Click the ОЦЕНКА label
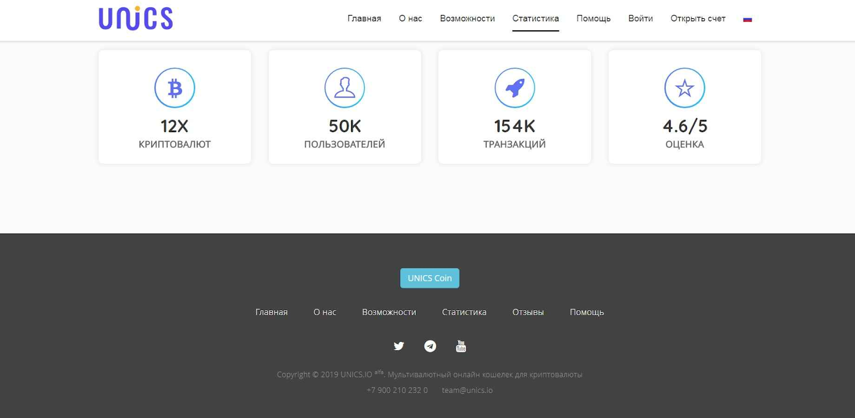Image resolution: width=855 pixels, height=418 pixels. pos(685,144)
